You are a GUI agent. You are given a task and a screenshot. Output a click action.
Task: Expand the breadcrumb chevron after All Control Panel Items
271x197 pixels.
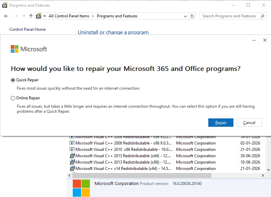click(x=93, y=16)
